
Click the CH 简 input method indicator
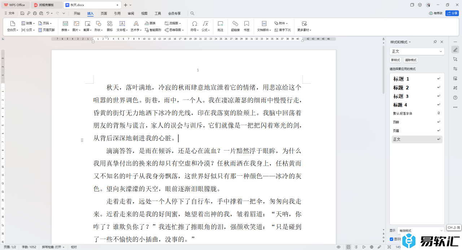pos(454,228)
